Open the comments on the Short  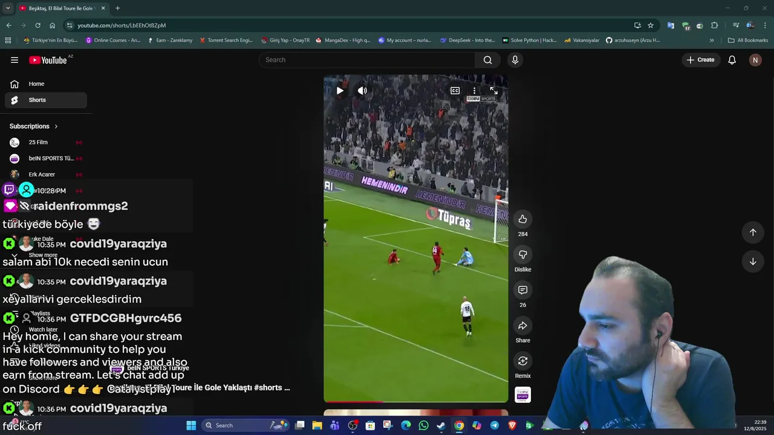(522, 290)
